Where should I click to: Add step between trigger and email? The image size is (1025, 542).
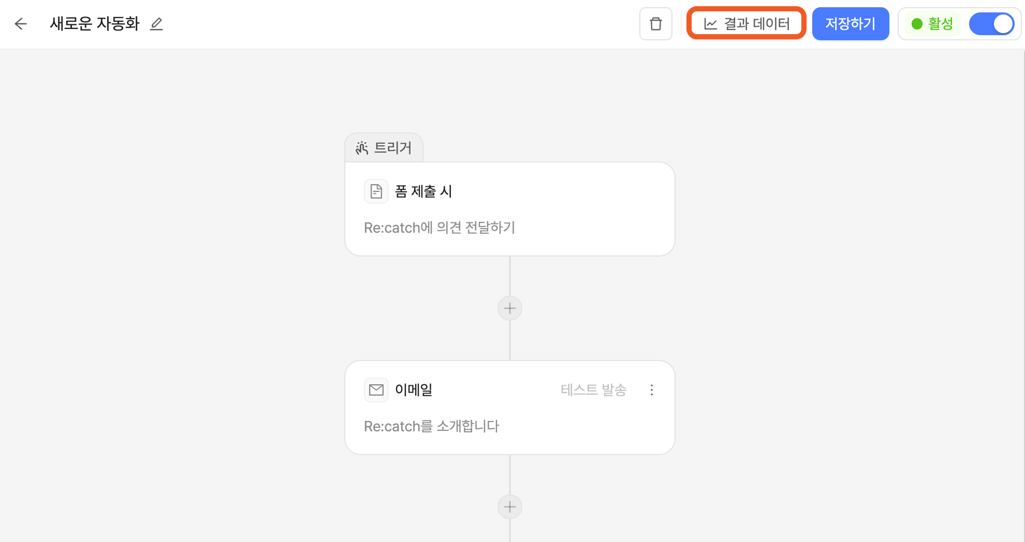510,308
